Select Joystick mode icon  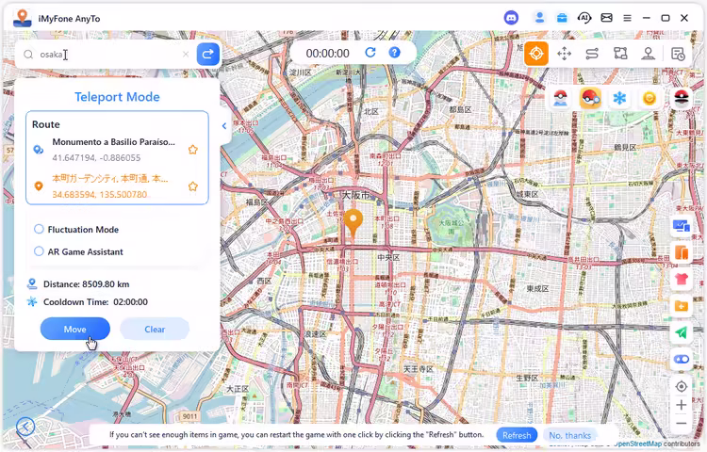pos(649,54)
